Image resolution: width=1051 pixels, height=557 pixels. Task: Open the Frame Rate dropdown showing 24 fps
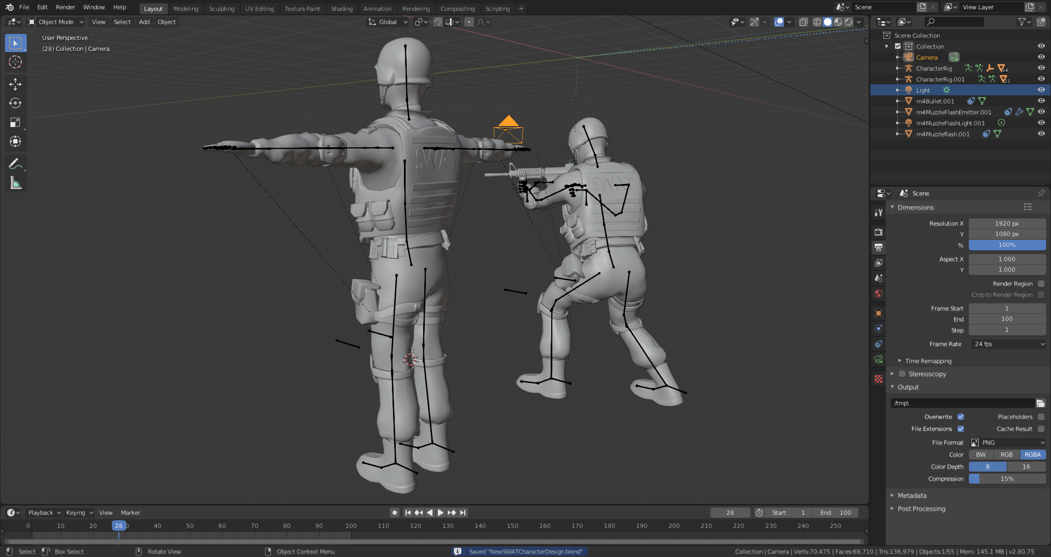click(1008, 344)
